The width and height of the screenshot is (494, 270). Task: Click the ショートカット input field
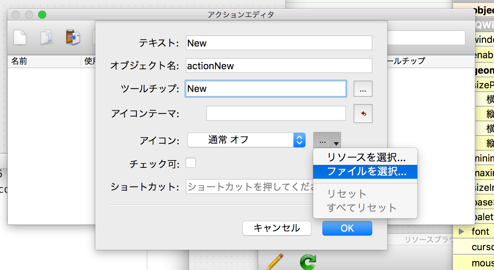250,187
